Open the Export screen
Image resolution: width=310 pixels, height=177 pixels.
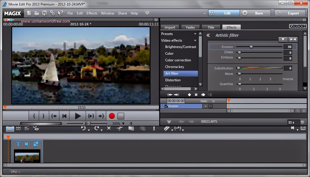(x=290, y=13)
